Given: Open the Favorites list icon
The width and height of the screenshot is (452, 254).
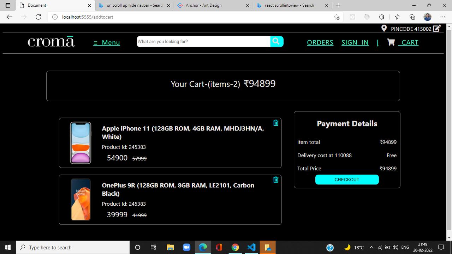Looking at the screenshot, I should [x=398, y=17].
